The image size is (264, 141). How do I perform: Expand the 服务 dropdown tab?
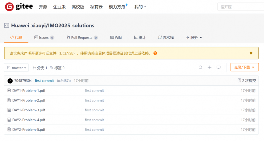click(x=194, y=38)
